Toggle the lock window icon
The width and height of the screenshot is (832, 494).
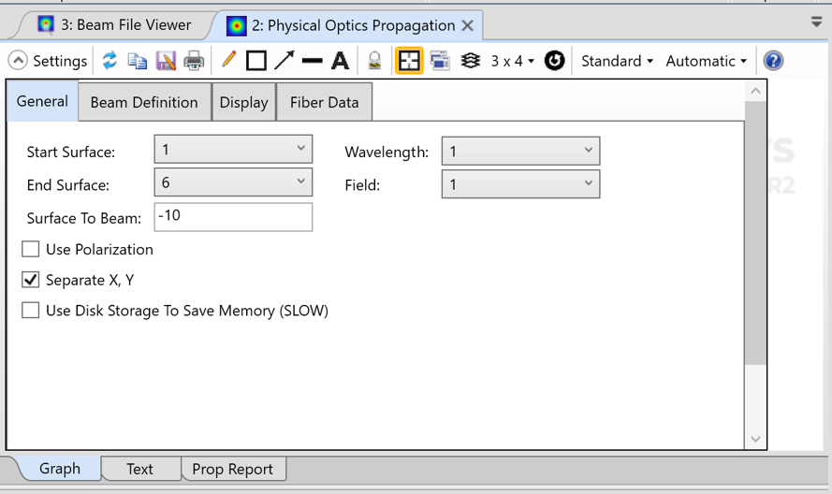(374, 61)
